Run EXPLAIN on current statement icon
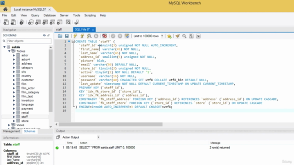Viewport: 294px width, 165px height. coord(89,36)
